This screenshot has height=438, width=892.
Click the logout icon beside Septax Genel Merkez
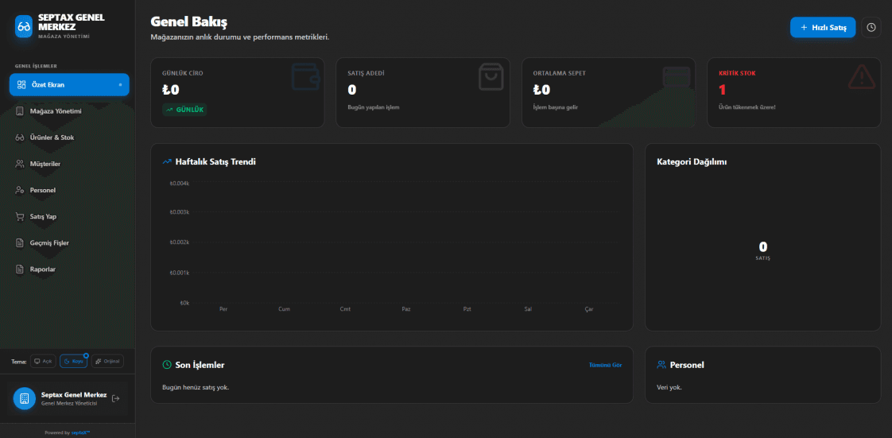[x=115, y=398]
